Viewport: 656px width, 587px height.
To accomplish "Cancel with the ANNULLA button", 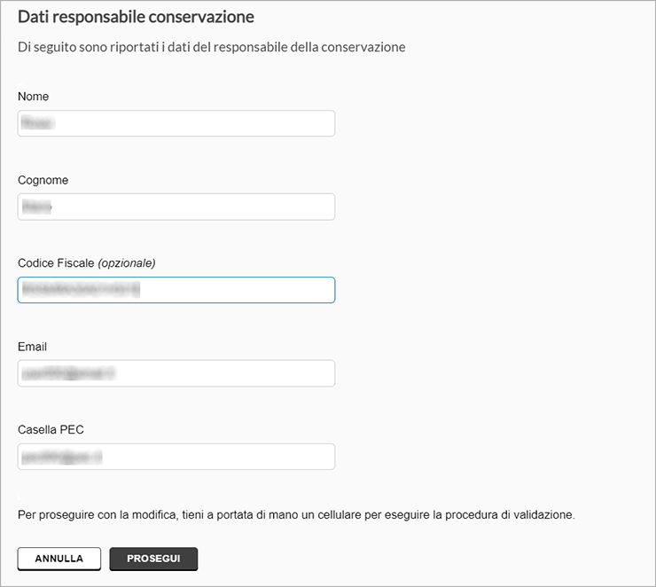I will [x=59, y=559].
